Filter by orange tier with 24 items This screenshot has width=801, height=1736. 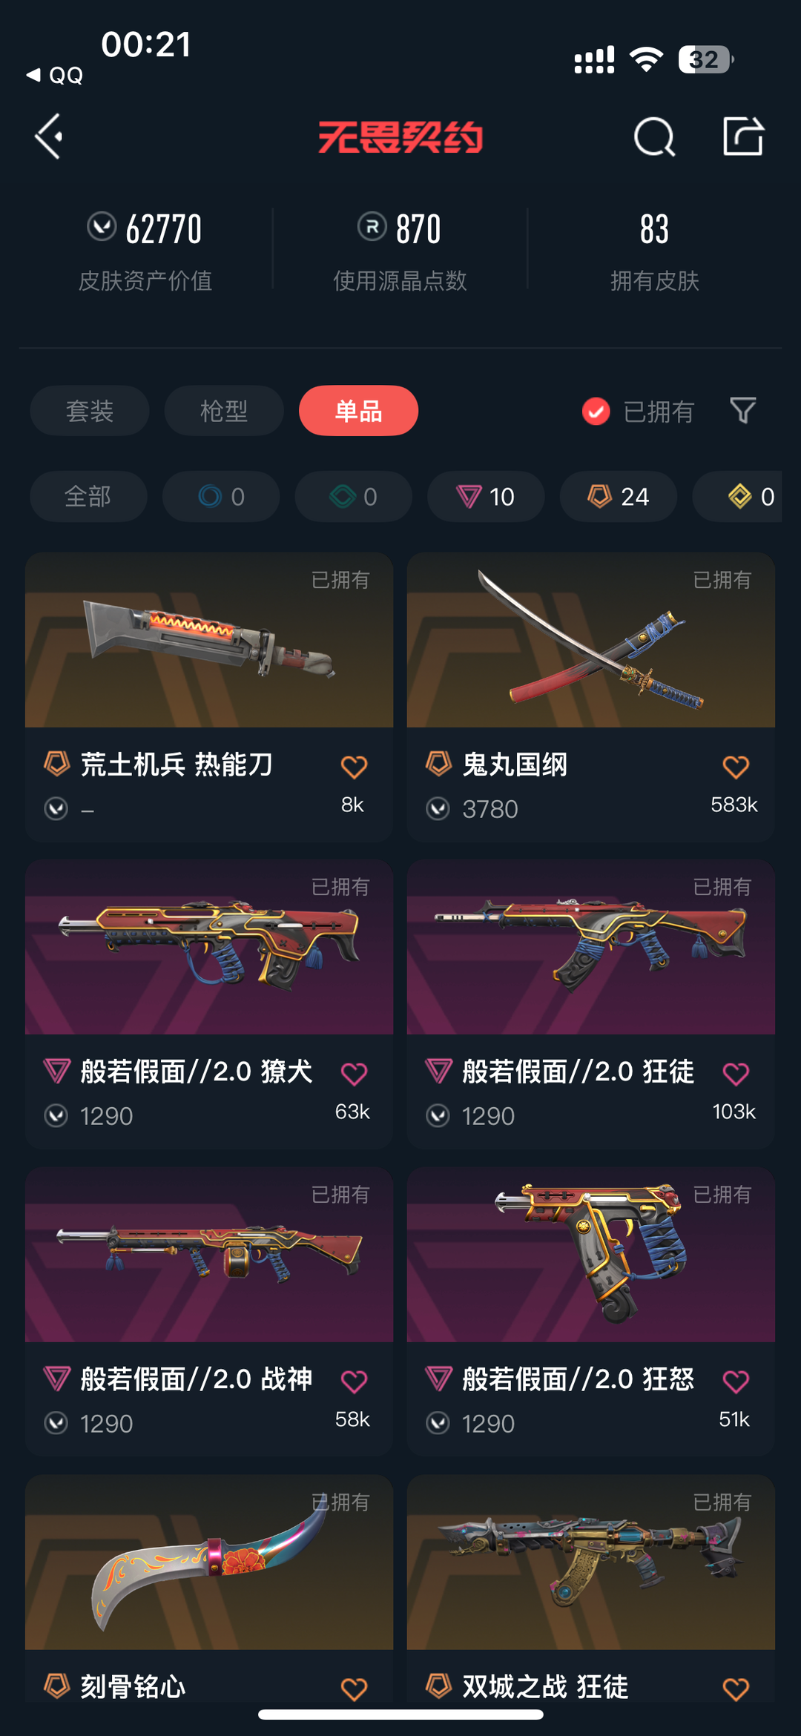(x=619, y=496)
